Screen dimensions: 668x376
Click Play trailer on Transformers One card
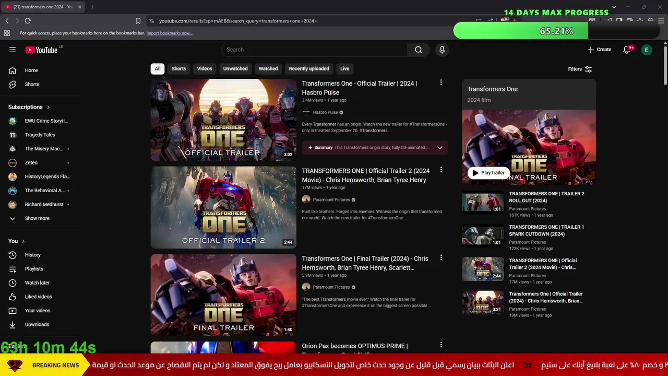(x=488, y=173)
